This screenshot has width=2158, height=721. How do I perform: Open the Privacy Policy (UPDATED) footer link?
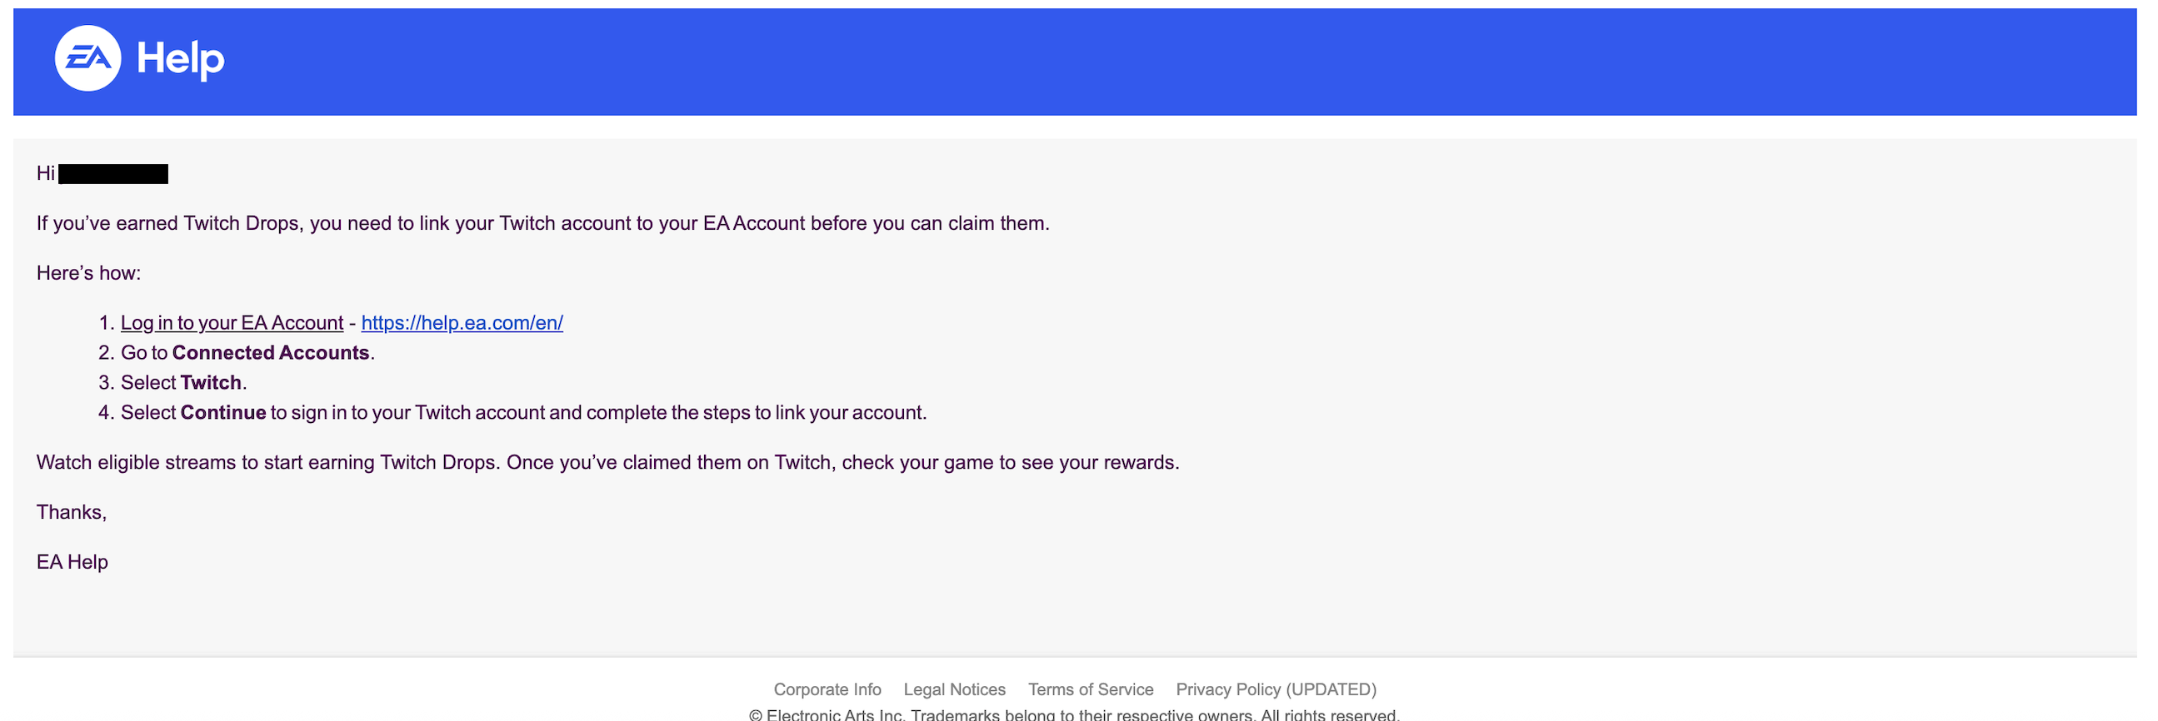(1275, 689)
